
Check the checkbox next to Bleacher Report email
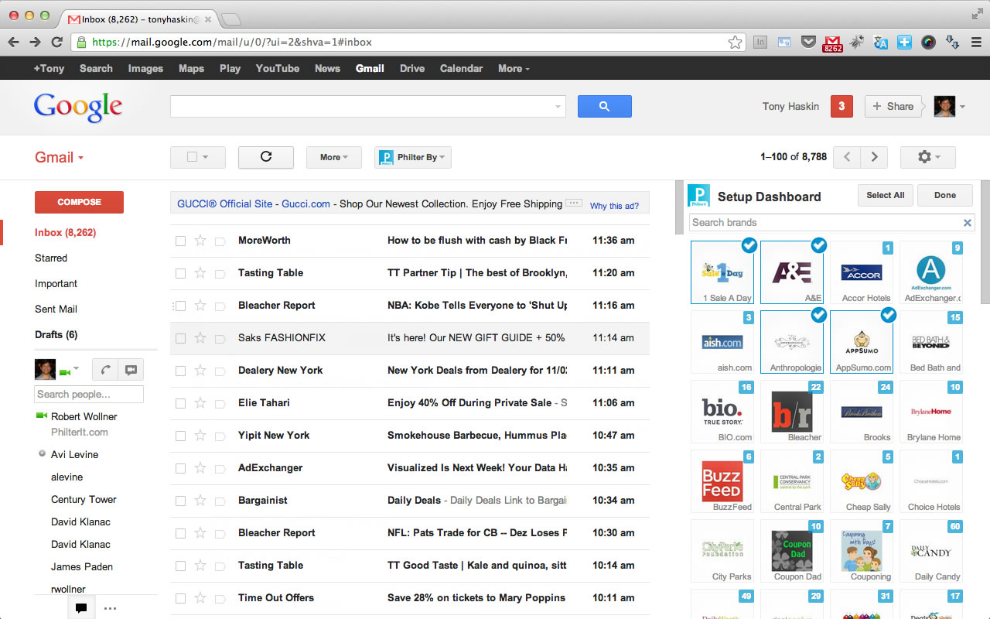180,305
